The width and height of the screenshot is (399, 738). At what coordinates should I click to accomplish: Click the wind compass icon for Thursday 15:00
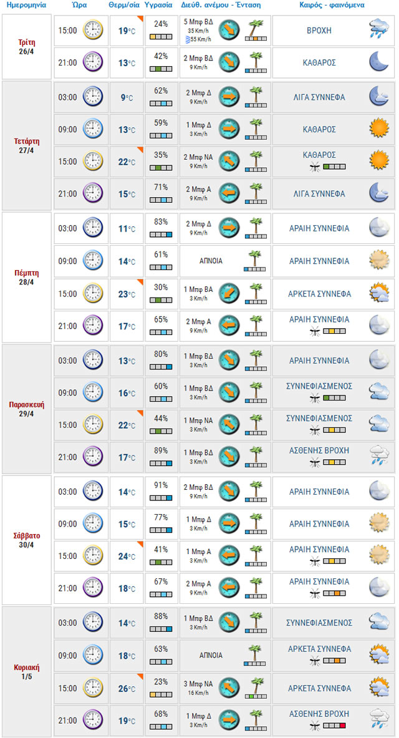pos(229,293)
